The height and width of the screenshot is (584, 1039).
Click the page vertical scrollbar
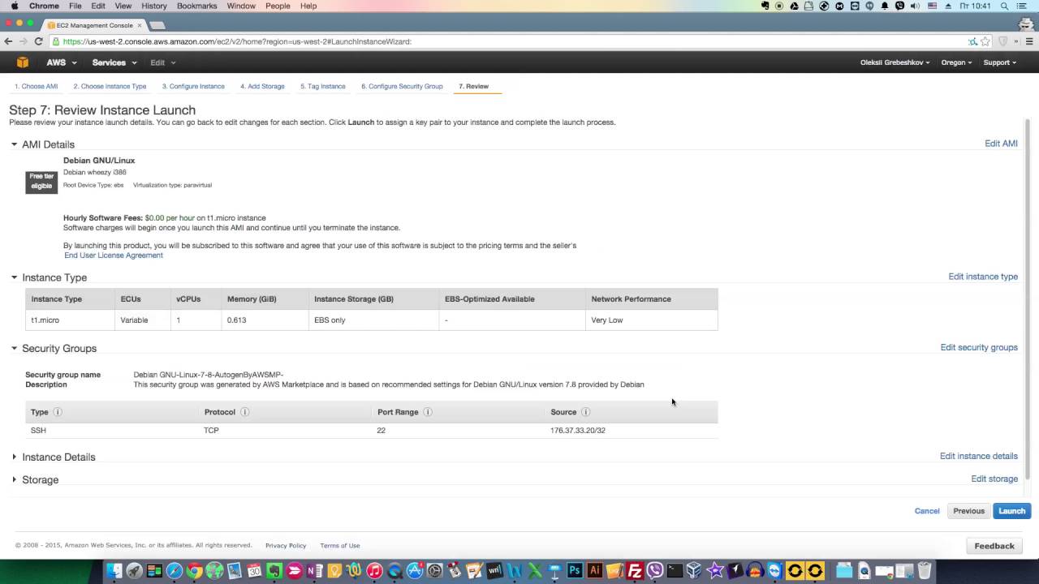(1027, 300)
